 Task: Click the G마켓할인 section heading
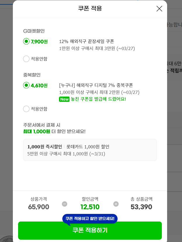34,31
